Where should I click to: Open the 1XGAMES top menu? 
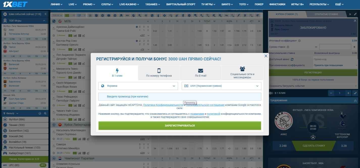[x=153, y=4]
